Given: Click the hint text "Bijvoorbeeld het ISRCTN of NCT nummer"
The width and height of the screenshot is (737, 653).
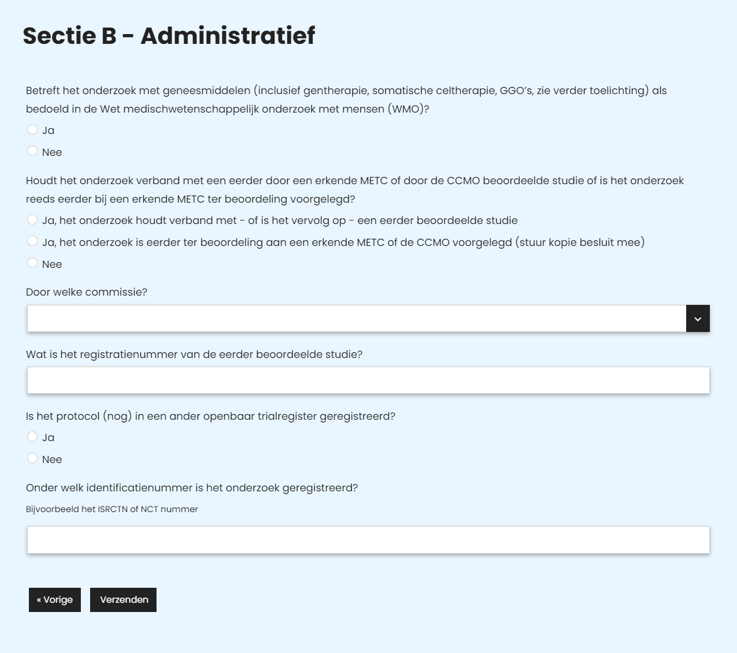Looking at the screenshot, I should pyautogui.click(x=111, y=509).
